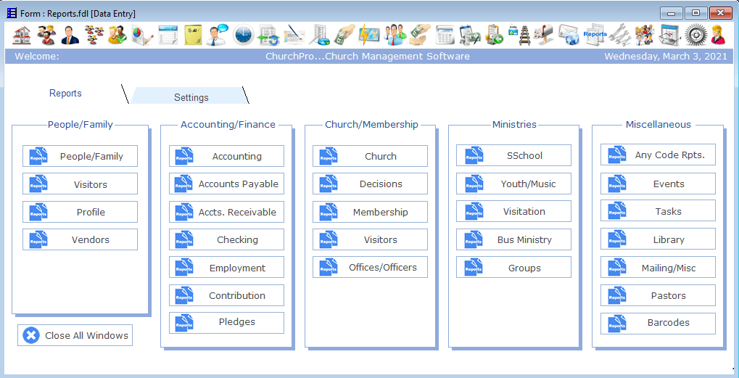Image resolution: width=739 pixels, height=378 pixels.
Task: Open the Groups reports button
Action: click(x=513, y=267)
